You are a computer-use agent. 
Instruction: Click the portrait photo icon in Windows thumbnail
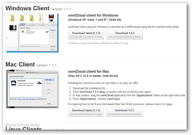point(13,28)
